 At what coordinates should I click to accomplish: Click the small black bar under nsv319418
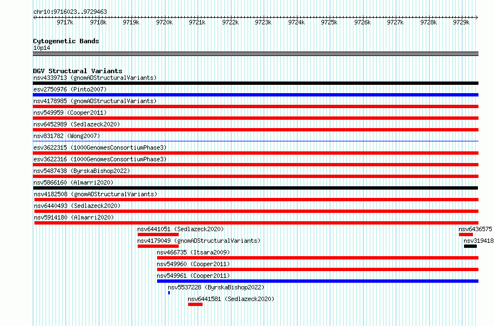[x=470, y=246]
